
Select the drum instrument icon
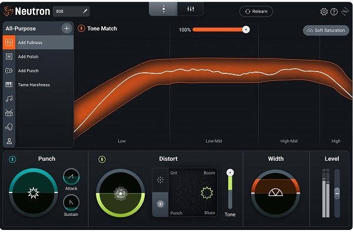click(x=9, y=113)
